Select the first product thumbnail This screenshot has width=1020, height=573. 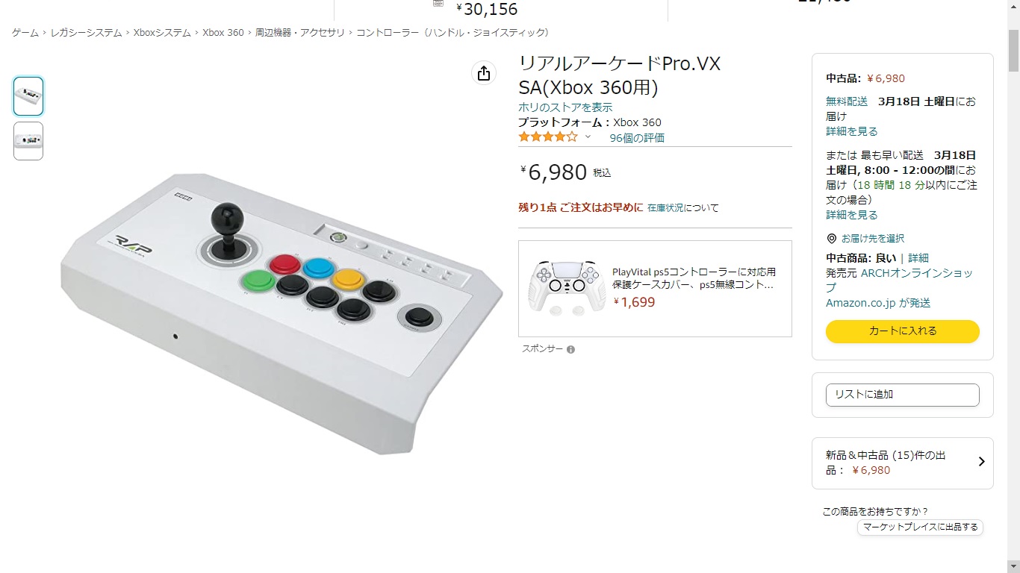(28, 96)
